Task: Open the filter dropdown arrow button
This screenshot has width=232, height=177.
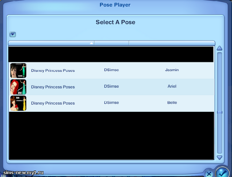Action: (13, 34)
